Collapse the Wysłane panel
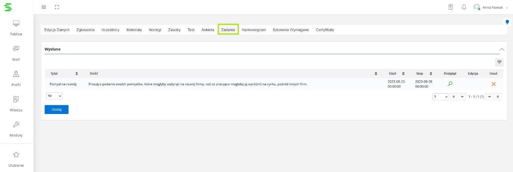The height and width of the screenshot is (172, 513). 502,49
